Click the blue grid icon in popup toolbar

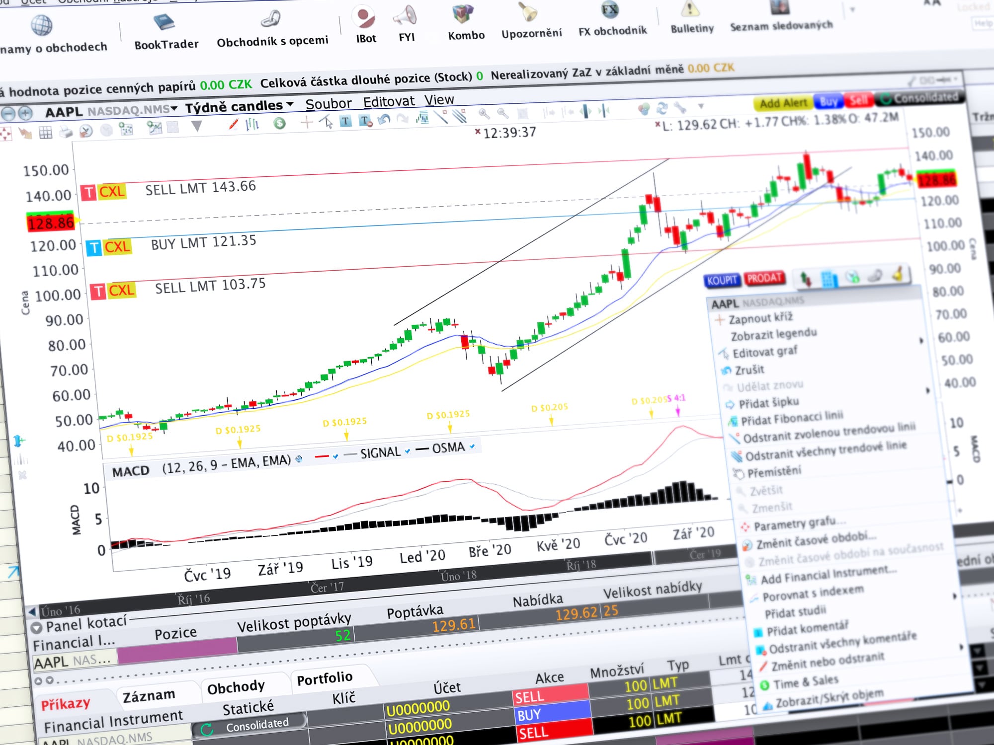[828, 278]
